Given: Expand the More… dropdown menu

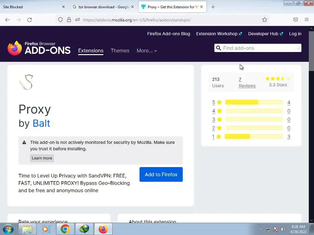Looking at the screenshot, I should coord(147,51).
